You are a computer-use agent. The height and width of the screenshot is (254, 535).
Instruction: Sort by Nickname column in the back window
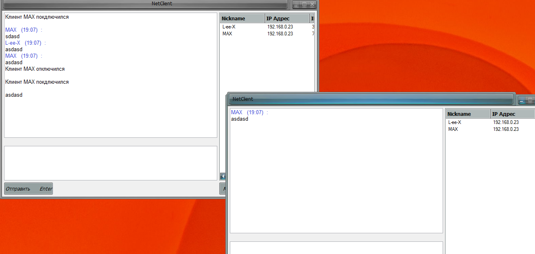tap(242, 18)
